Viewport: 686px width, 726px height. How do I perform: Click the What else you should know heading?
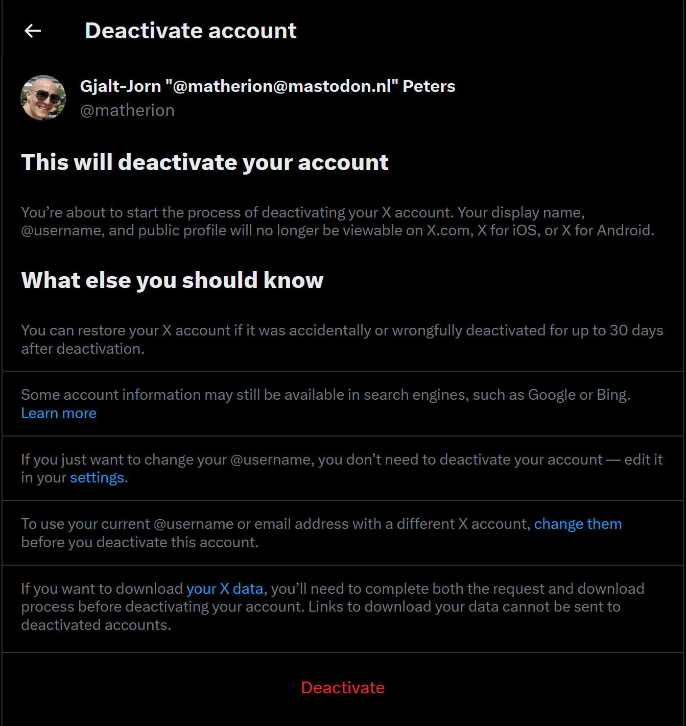point(172,280)
